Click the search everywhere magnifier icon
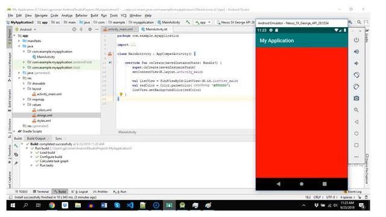Image resolution: width=386 pixels, height=217 pixels. pyautogui.click(x=359, y=22)
